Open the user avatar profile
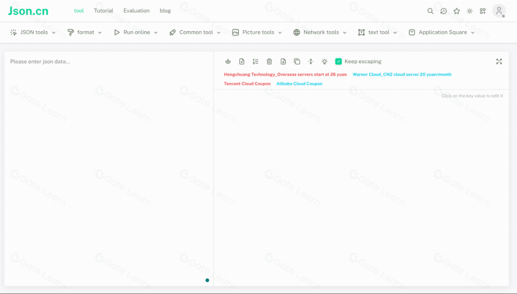This screenshot has height=294, width=517. (x=499, y=11)
